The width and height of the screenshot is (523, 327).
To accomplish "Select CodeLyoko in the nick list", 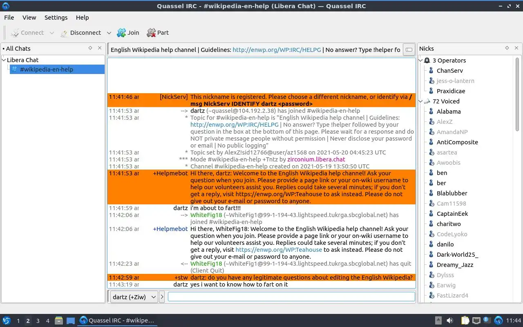I will tap(452, 234).
